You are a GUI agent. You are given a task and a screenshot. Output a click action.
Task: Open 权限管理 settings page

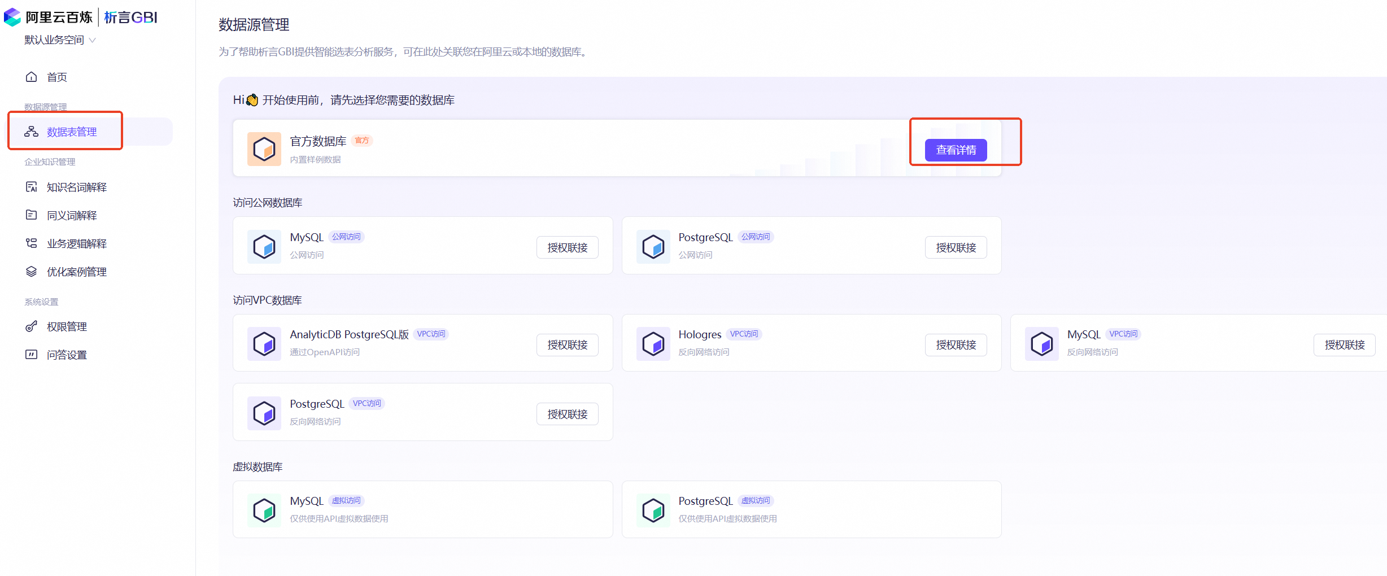pos(67,326)
